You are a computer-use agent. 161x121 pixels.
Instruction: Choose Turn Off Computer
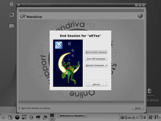click(96, 59)
